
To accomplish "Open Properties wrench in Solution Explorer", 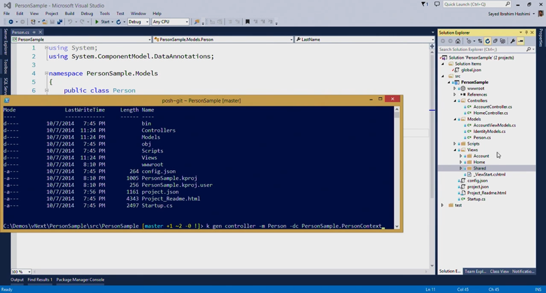I will point(513,41).
